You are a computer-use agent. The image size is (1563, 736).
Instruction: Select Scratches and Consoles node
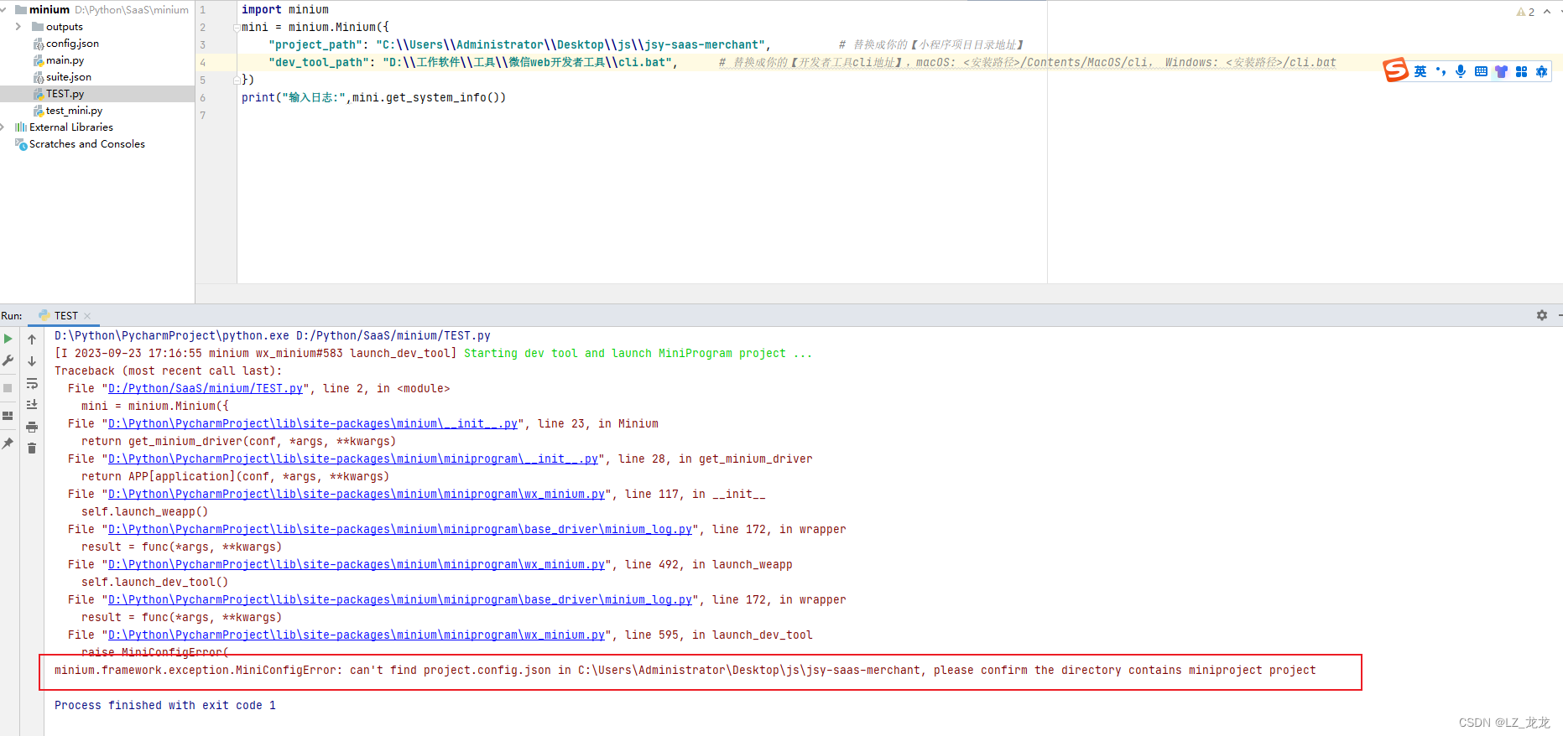click(x=86, y=144)
